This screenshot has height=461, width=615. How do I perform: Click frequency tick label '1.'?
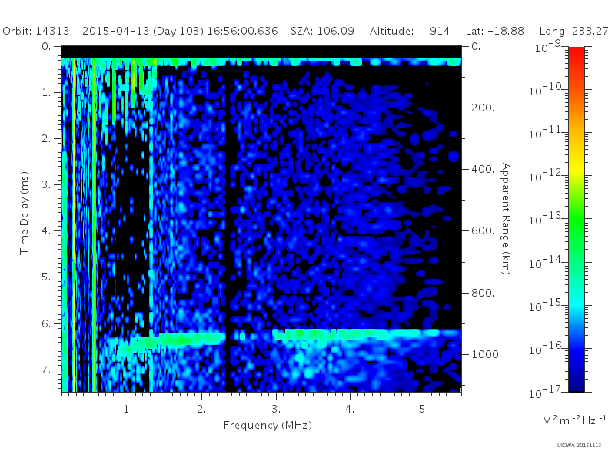pos(128,410)
